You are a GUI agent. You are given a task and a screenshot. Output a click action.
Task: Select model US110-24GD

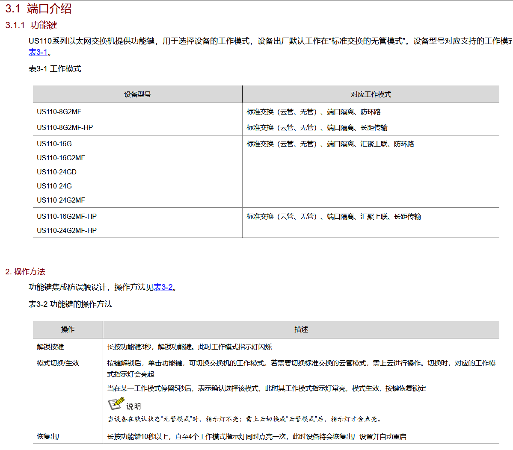click(56, 172)
